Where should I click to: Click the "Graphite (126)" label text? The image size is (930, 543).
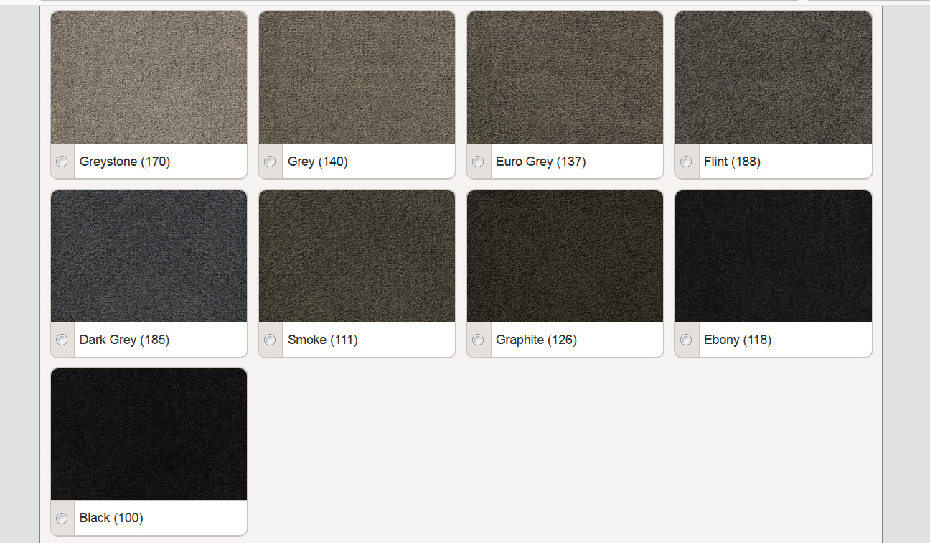click(x=537, y=340)
